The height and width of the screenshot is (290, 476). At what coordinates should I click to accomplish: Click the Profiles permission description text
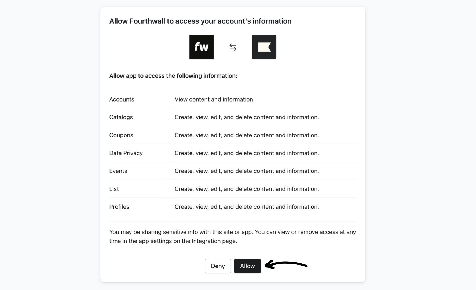point(247,207)
